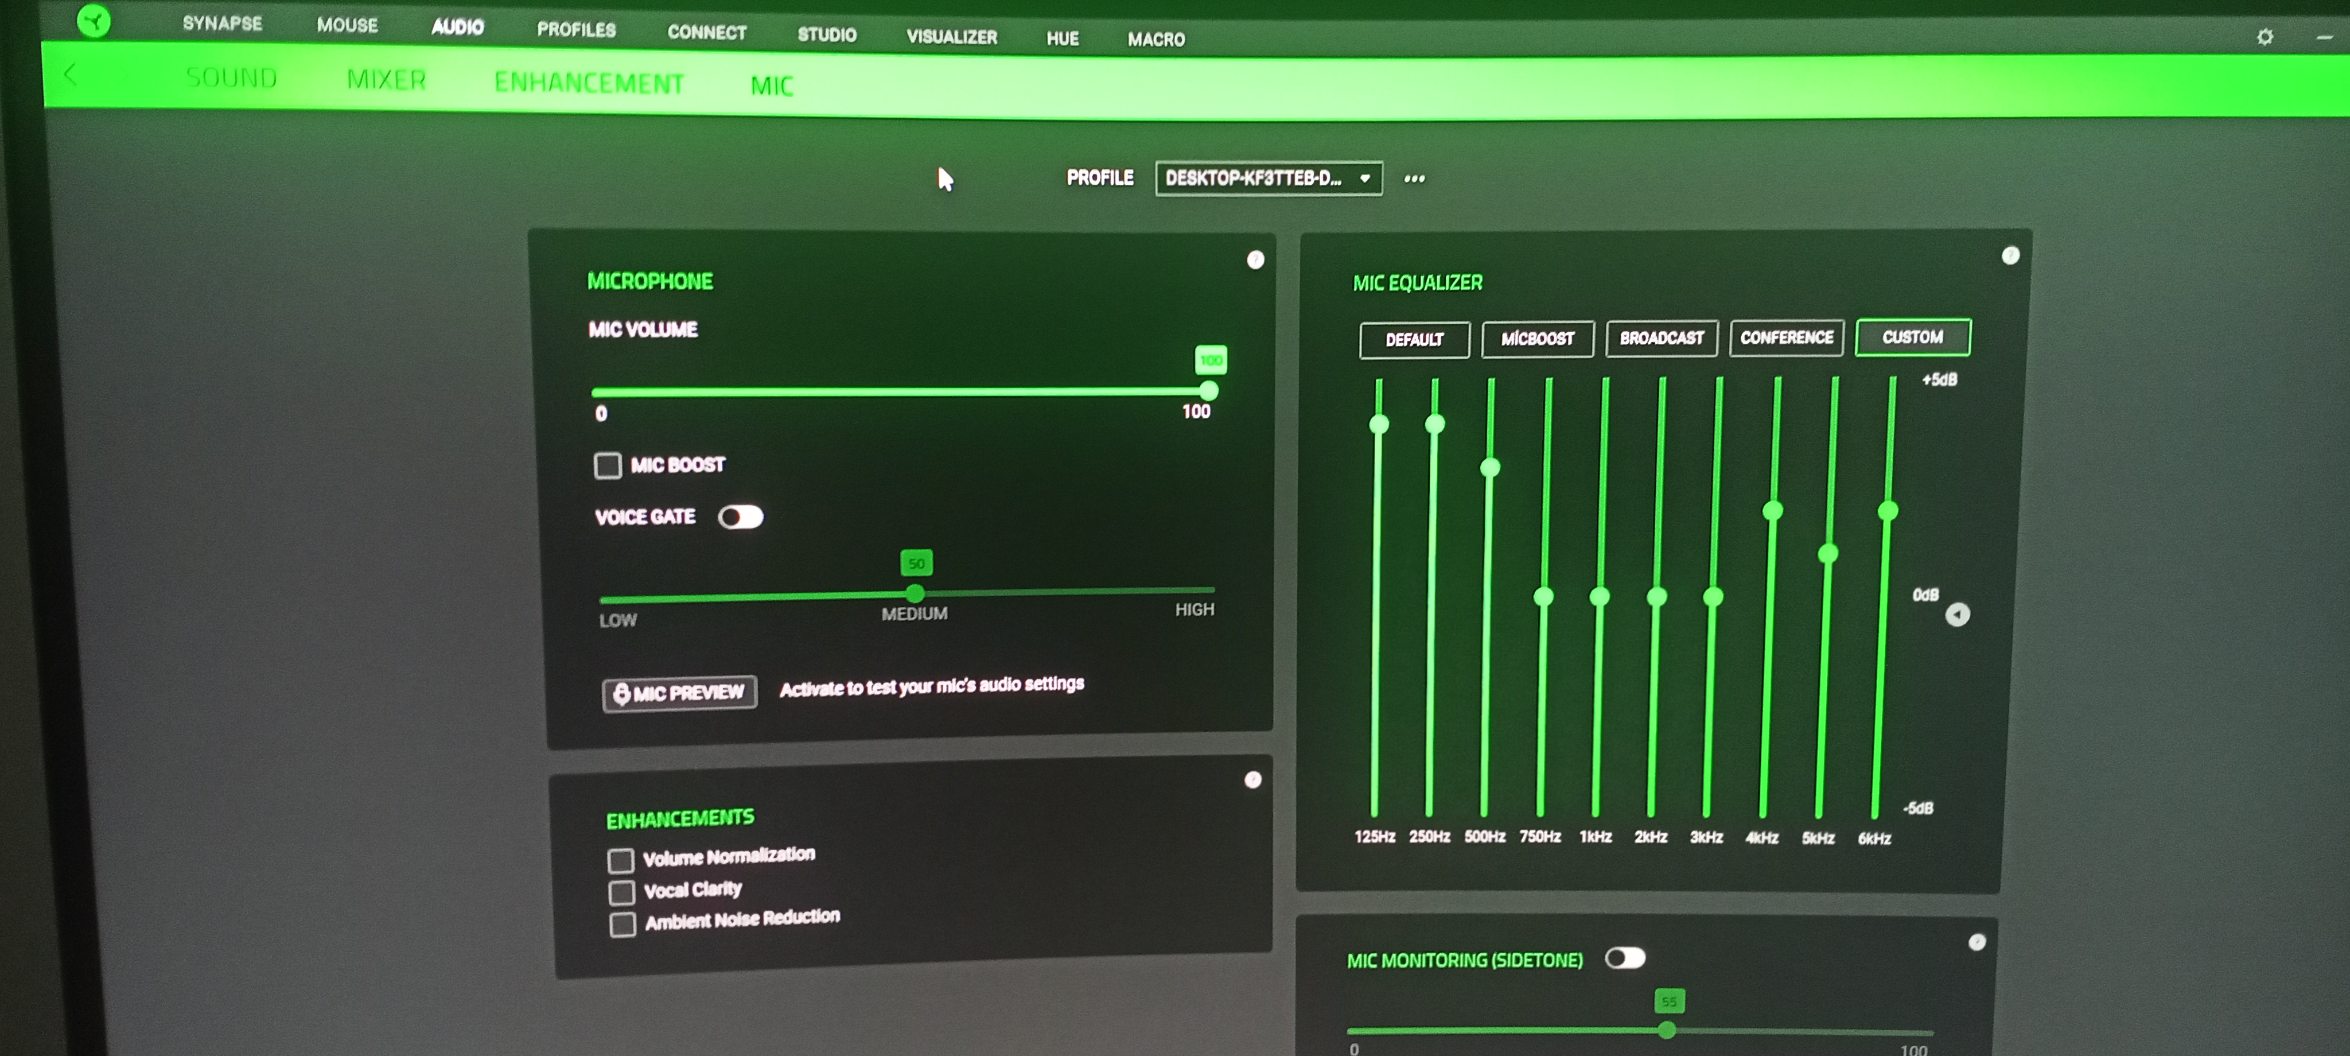Open the profile dropdown DESKTOP-KF3TTEB
Image resolution: width=2350 pixels, height=1056 pixels.
(1267, 178)
